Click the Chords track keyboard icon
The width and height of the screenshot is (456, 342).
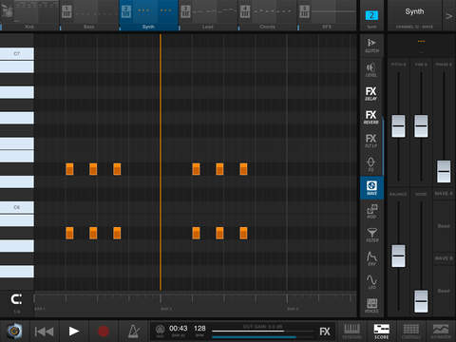point(245,11)
